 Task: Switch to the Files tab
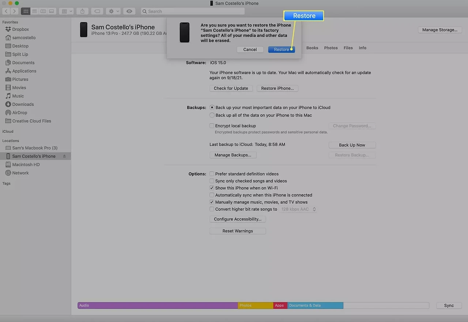(x=348, y=48)
